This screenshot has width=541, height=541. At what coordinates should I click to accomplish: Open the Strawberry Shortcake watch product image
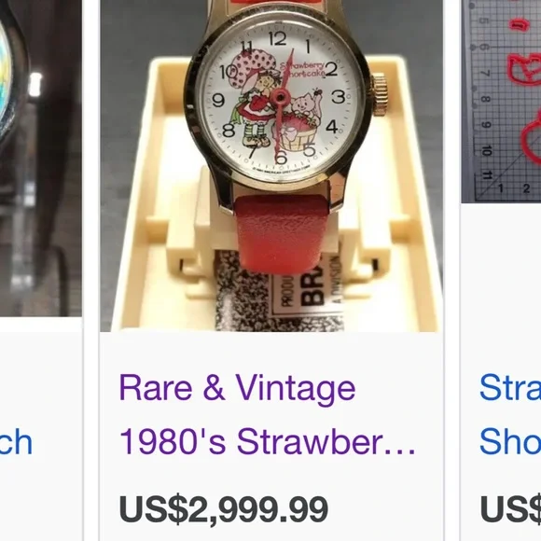coord(271,166)
